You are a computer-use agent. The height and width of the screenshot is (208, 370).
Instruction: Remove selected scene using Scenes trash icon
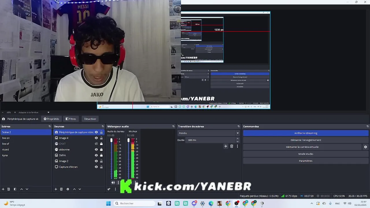point(9,189)
